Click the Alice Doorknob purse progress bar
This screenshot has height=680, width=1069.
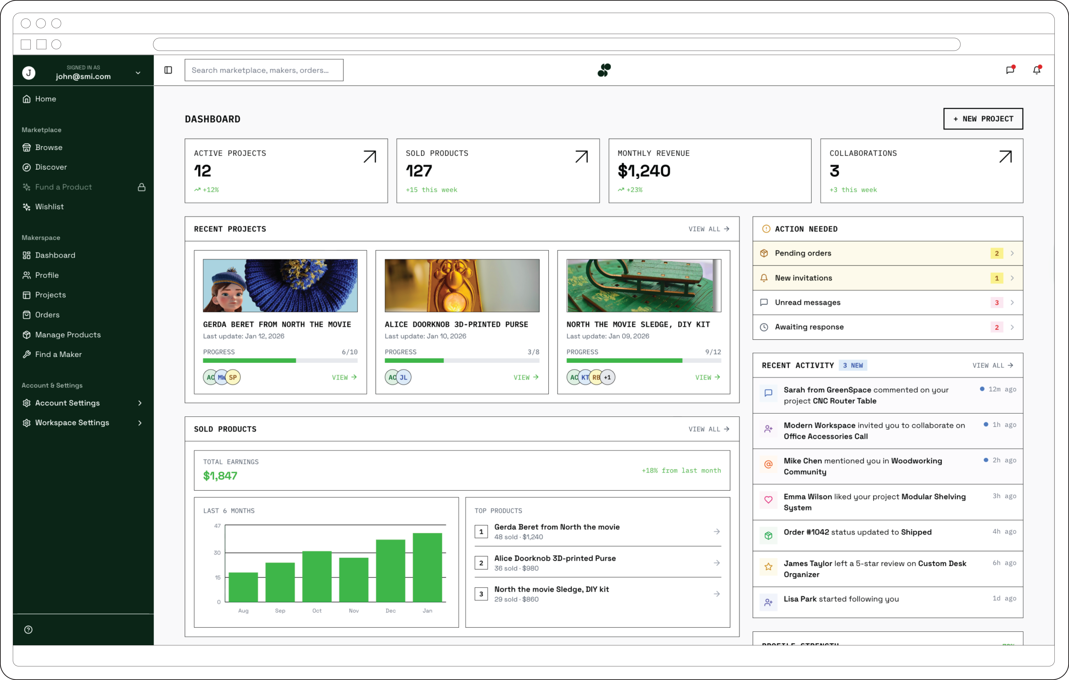(462, 361)
